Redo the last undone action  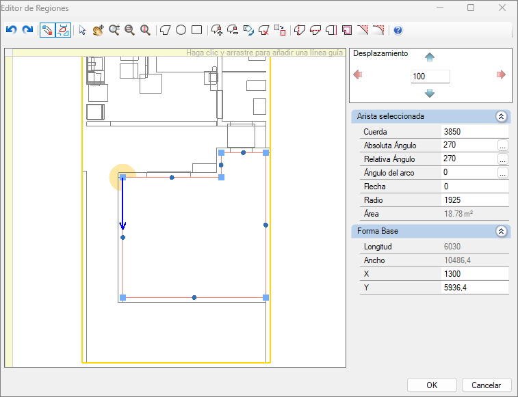(x=27, y=30)
